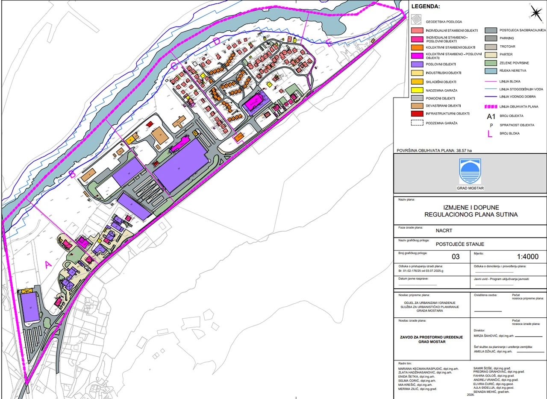Click the 'Trotoar' legend label

pyautogui.click(x=507, y=46)
